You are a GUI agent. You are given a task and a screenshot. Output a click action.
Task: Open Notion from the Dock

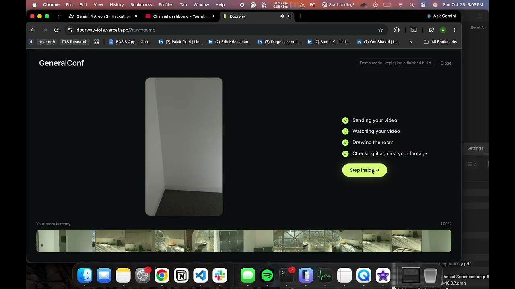click(181, 275)
